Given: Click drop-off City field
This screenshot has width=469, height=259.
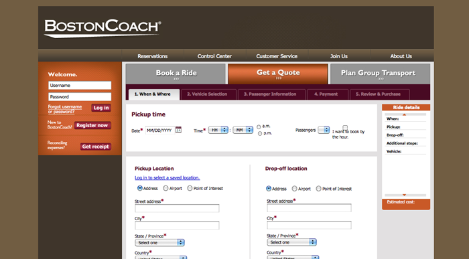Looking at the screenshot, I should click(x=309, y=225).
